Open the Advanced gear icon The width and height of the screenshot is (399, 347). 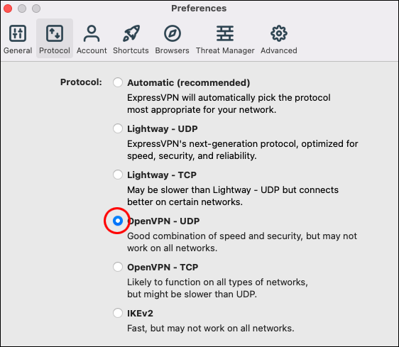(279, 33)
